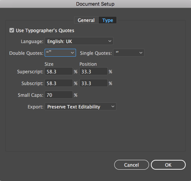191x181 pixels.
Task: Click the Export: label
Action: (x=36, y=107)
